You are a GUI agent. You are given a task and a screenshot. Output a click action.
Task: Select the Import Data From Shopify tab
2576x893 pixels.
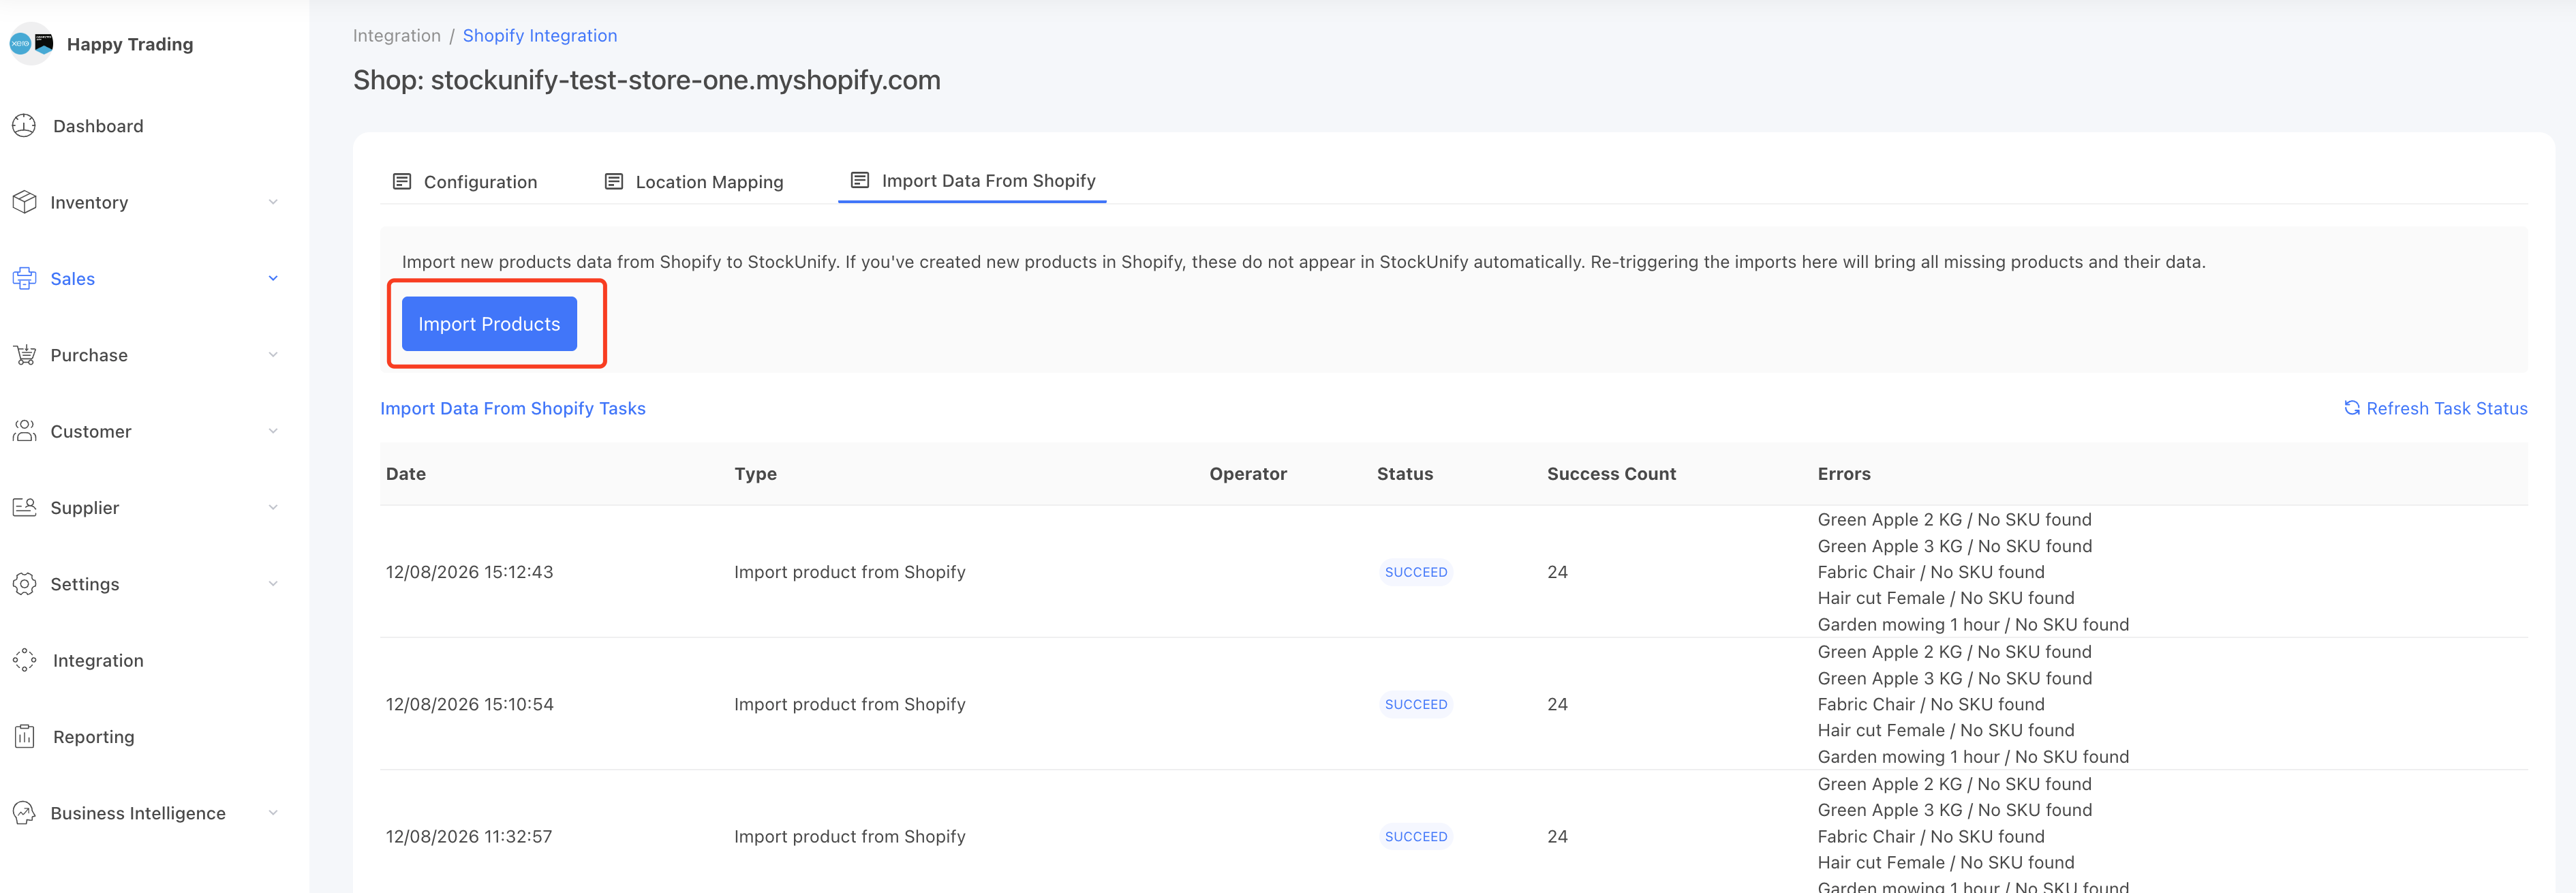pyautogui.click(x=972, y=181)
